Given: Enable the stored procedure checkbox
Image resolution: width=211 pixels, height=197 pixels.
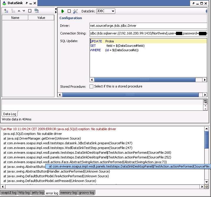Looking at the screenshot, I should pos(92,87).
